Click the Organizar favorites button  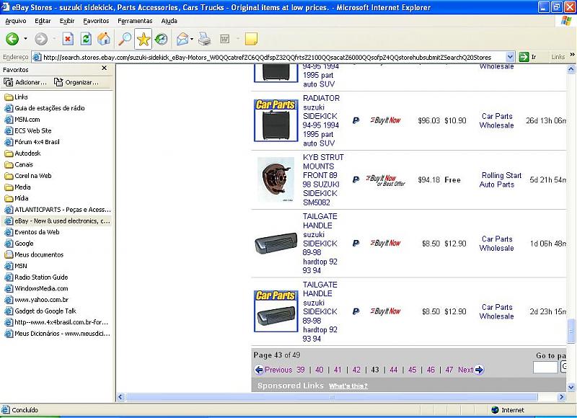point(76,82)
